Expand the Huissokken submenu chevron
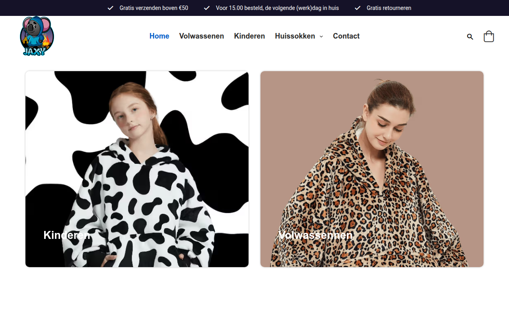 point(321,37)
